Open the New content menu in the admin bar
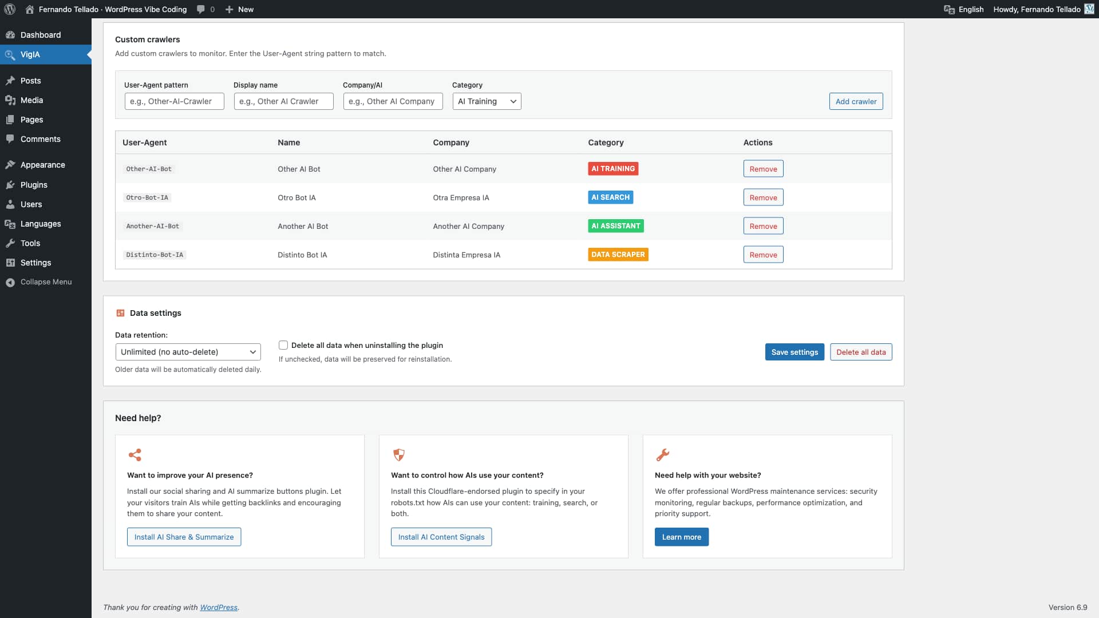The height and width of the screenshot is (618, 1099). tap(240, 9)
